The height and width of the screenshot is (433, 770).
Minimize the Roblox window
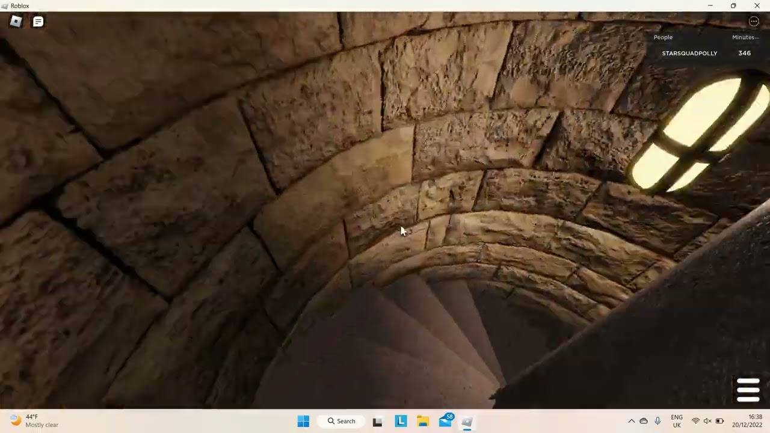[x=710, y=5]
